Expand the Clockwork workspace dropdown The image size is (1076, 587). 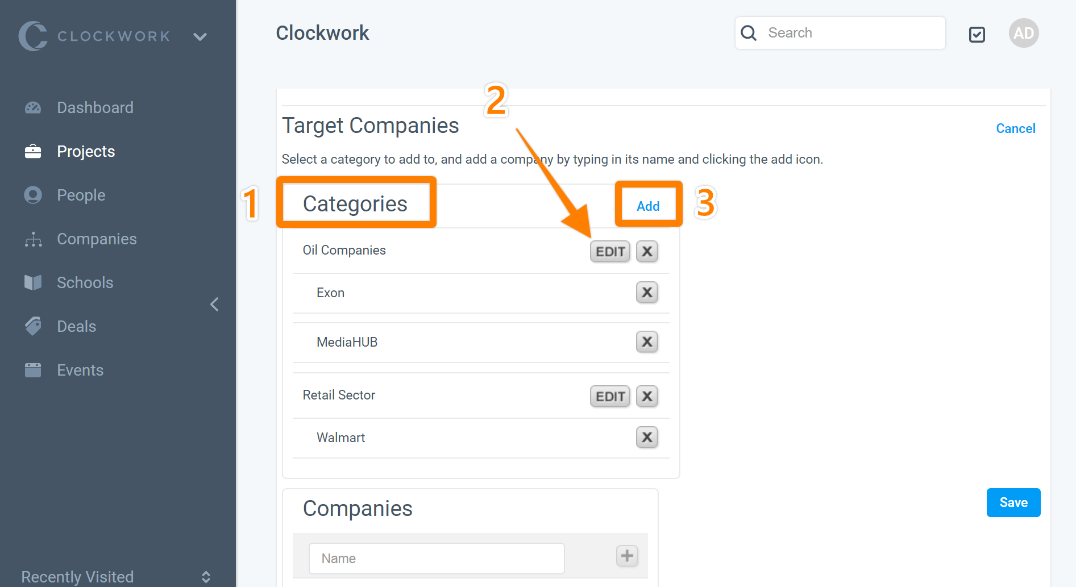(x=200, y=36)
